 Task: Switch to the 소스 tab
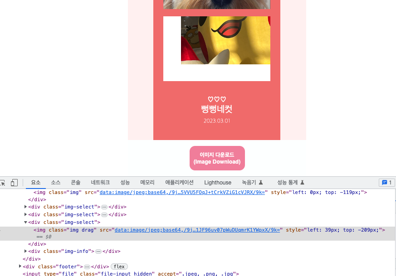click(55, 182)
